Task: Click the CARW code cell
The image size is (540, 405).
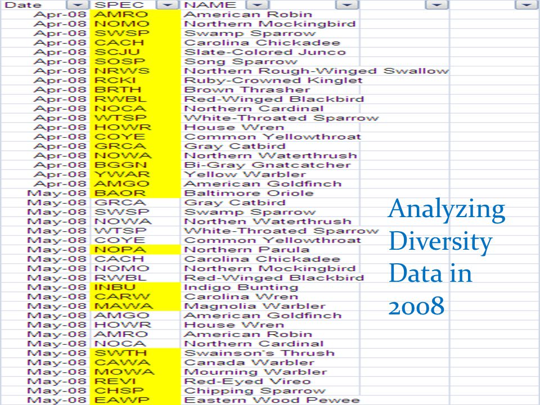Action: click(x=135, y=296)
